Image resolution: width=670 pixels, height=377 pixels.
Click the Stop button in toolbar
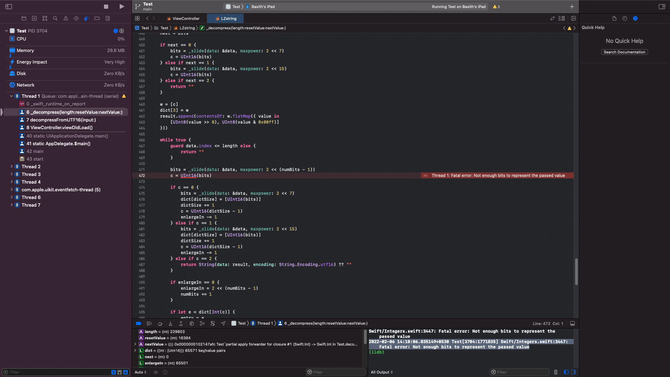coord(106,7)
